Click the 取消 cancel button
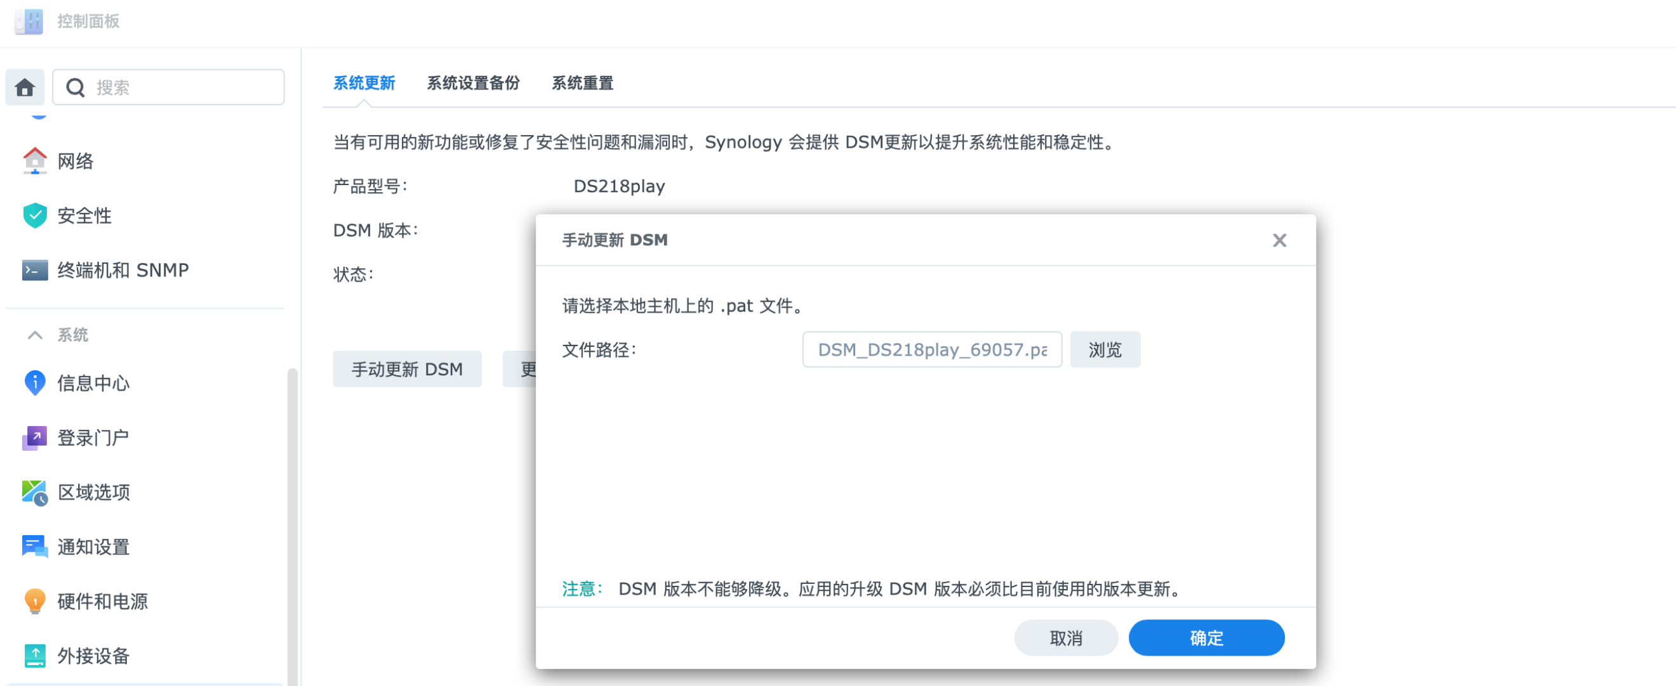This screenshot has height=686, width=1676. (x=1066, y=638)
